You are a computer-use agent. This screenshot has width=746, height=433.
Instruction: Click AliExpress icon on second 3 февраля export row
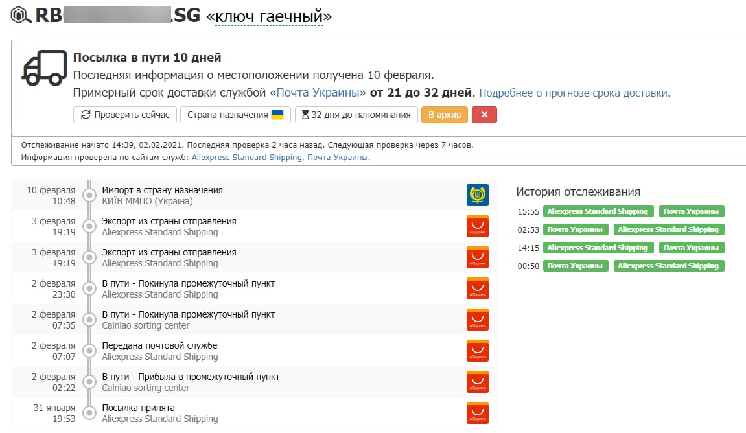(477, 257)
